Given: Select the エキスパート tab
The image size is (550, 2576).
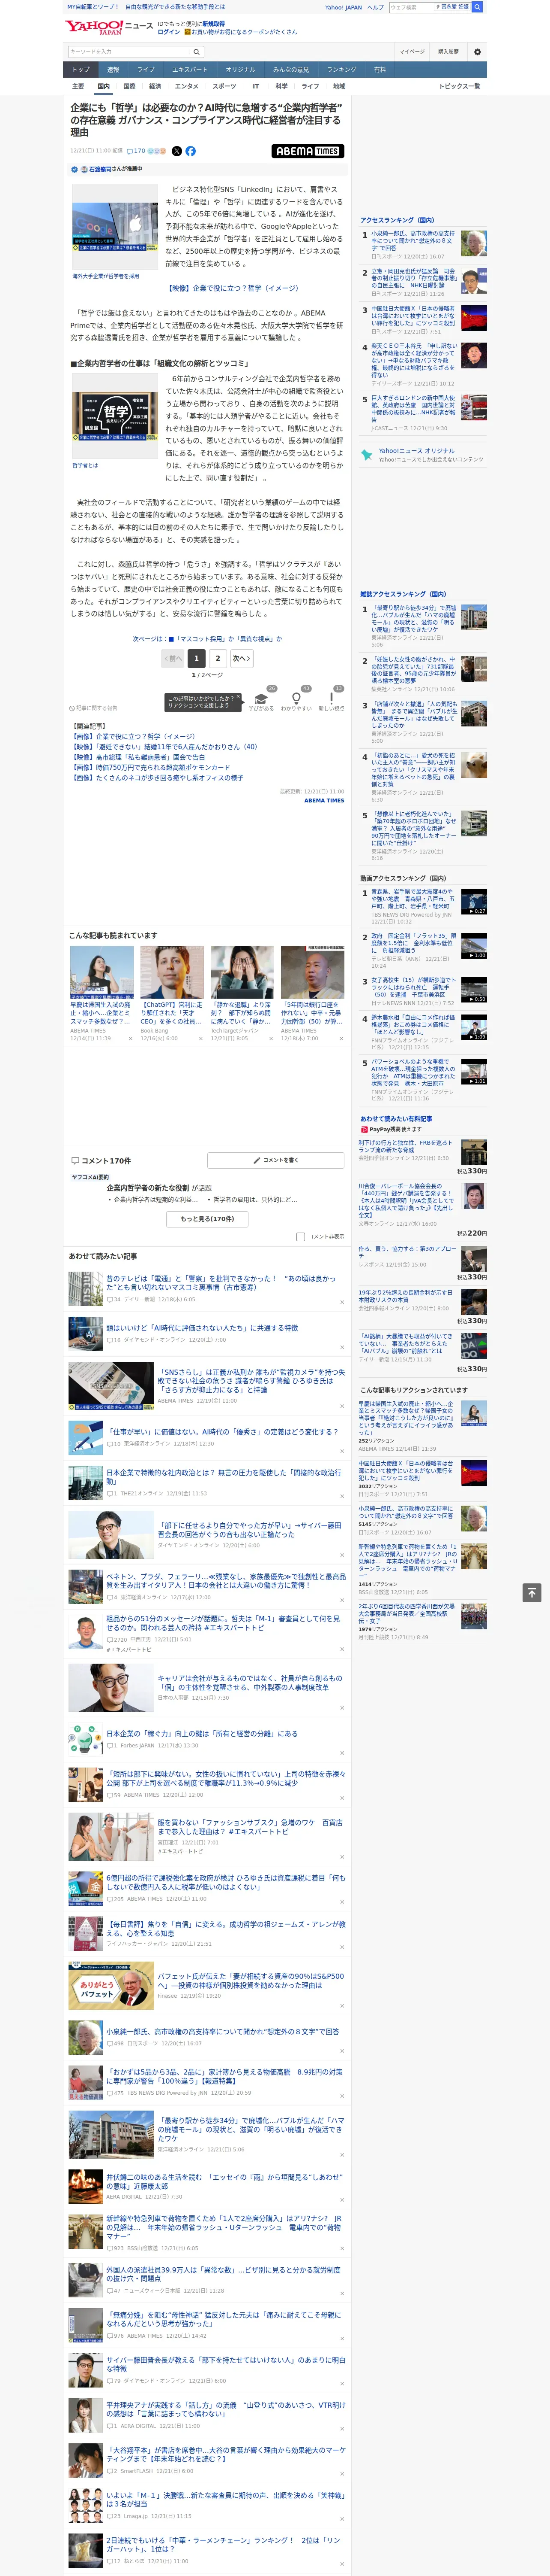Looking at the screenshot, I should (x=190, y=70).
